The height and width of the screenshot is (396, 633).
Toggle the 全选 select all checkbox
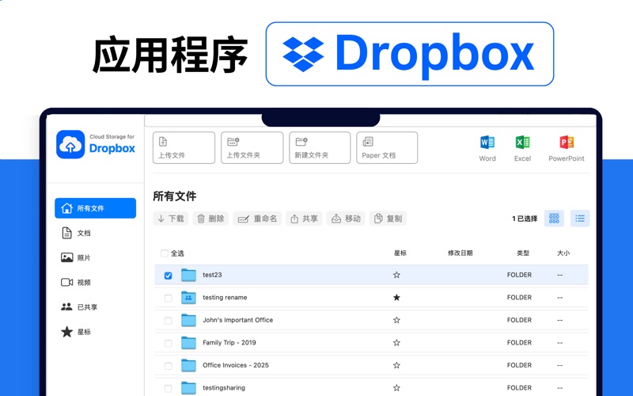click(165, 253)
